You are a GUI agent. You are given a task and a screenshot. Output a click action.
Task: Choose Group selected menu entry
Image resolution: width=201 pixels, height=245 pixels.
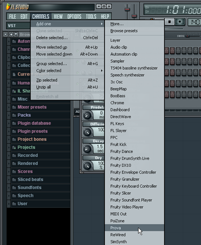click(67, 64)
